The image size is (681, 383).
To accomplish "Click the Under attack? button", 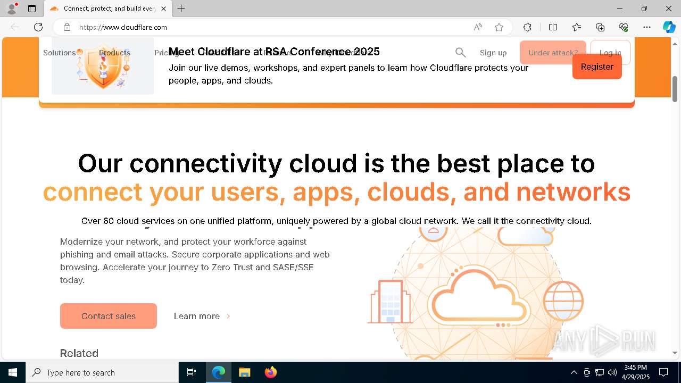I will coord(553,53).
